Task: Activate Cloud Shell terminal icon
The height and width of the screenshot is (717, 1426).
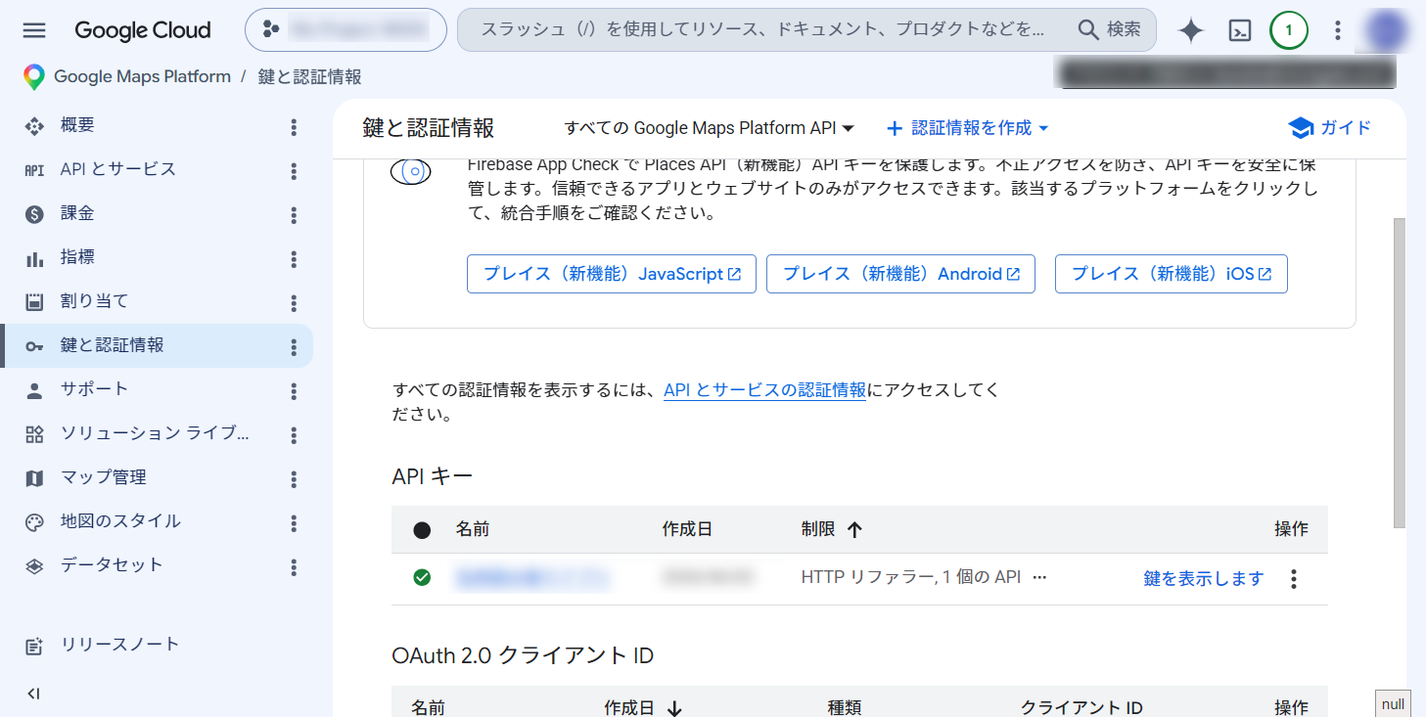Action: point(1240,30)
